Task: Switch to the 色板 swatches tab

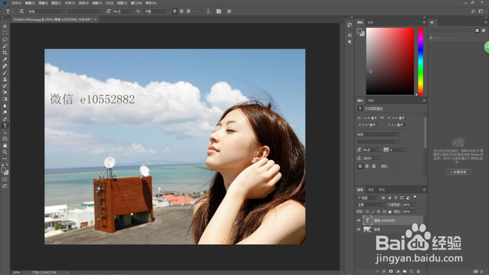Action: [x=371, y=22]
